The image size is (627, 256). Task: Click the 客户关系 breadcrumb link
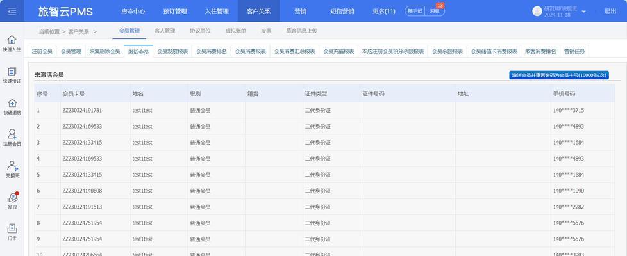[79, 31]
